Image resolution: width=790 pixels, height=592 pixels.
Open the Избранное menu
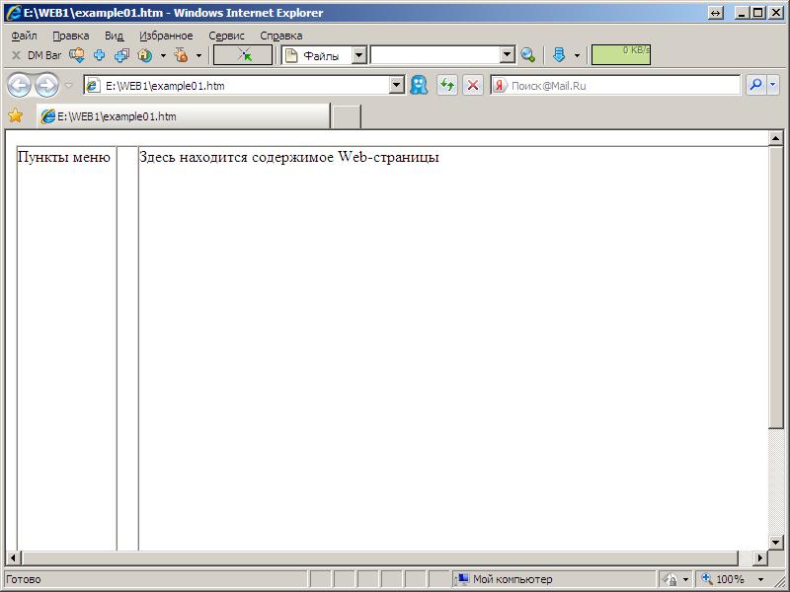coord(166,36)
